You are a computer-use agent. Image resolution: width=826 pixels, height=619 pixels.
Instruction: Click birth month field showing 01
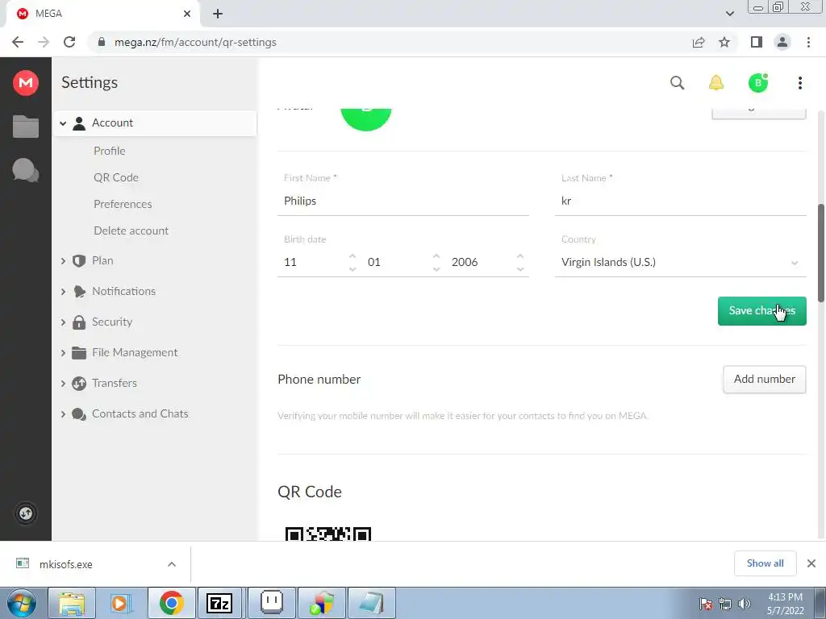(397, 262)
